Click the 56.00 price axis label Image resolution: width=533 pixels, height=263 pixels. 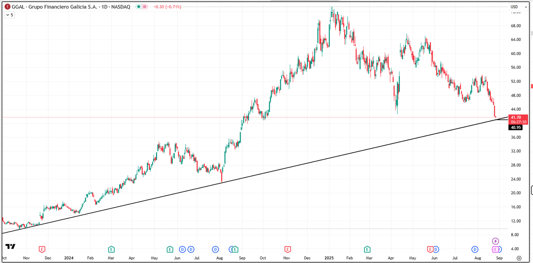[516, 67]
